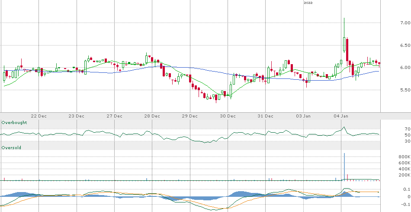
Task: Click the 23 Dec date label
Action: click(77, 116)
